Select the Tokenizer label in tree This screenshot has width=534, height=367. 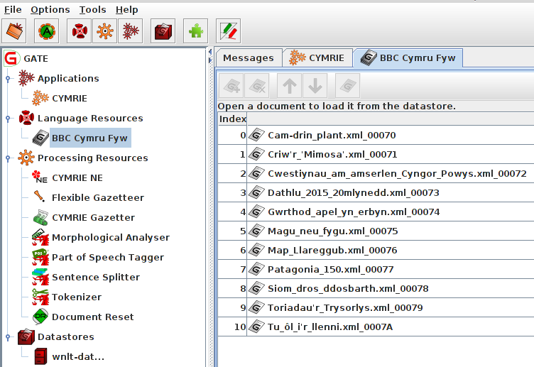click(77, 297)
